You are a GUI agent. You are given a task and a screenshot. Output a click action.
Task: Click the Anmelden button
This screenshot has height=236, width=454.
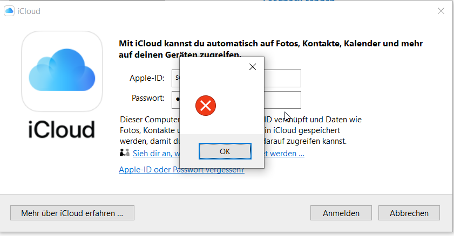pyautogui.click(x=341, y=213)
